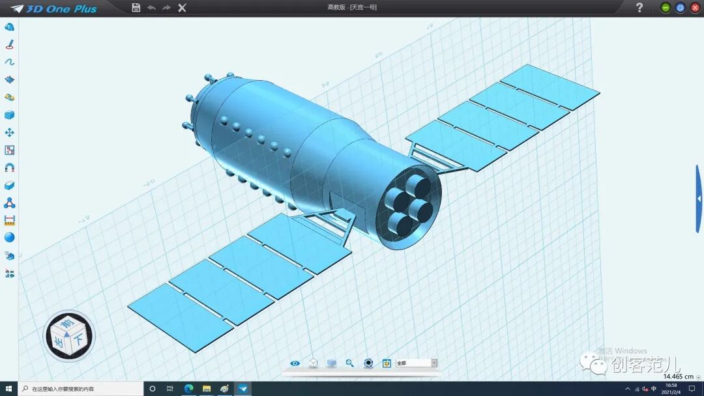704x396 pixels.
Task: Click the X delete icon in title bar
Action: point(182,8)
